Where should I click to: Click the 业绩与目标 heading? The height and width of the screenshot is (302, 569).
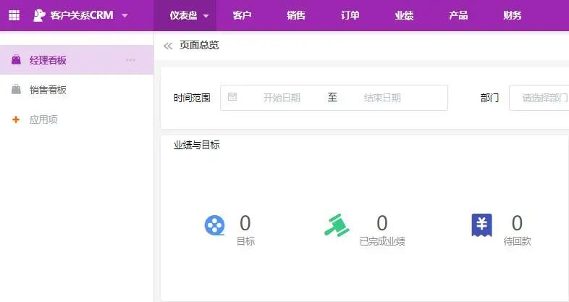coord(196,145)
